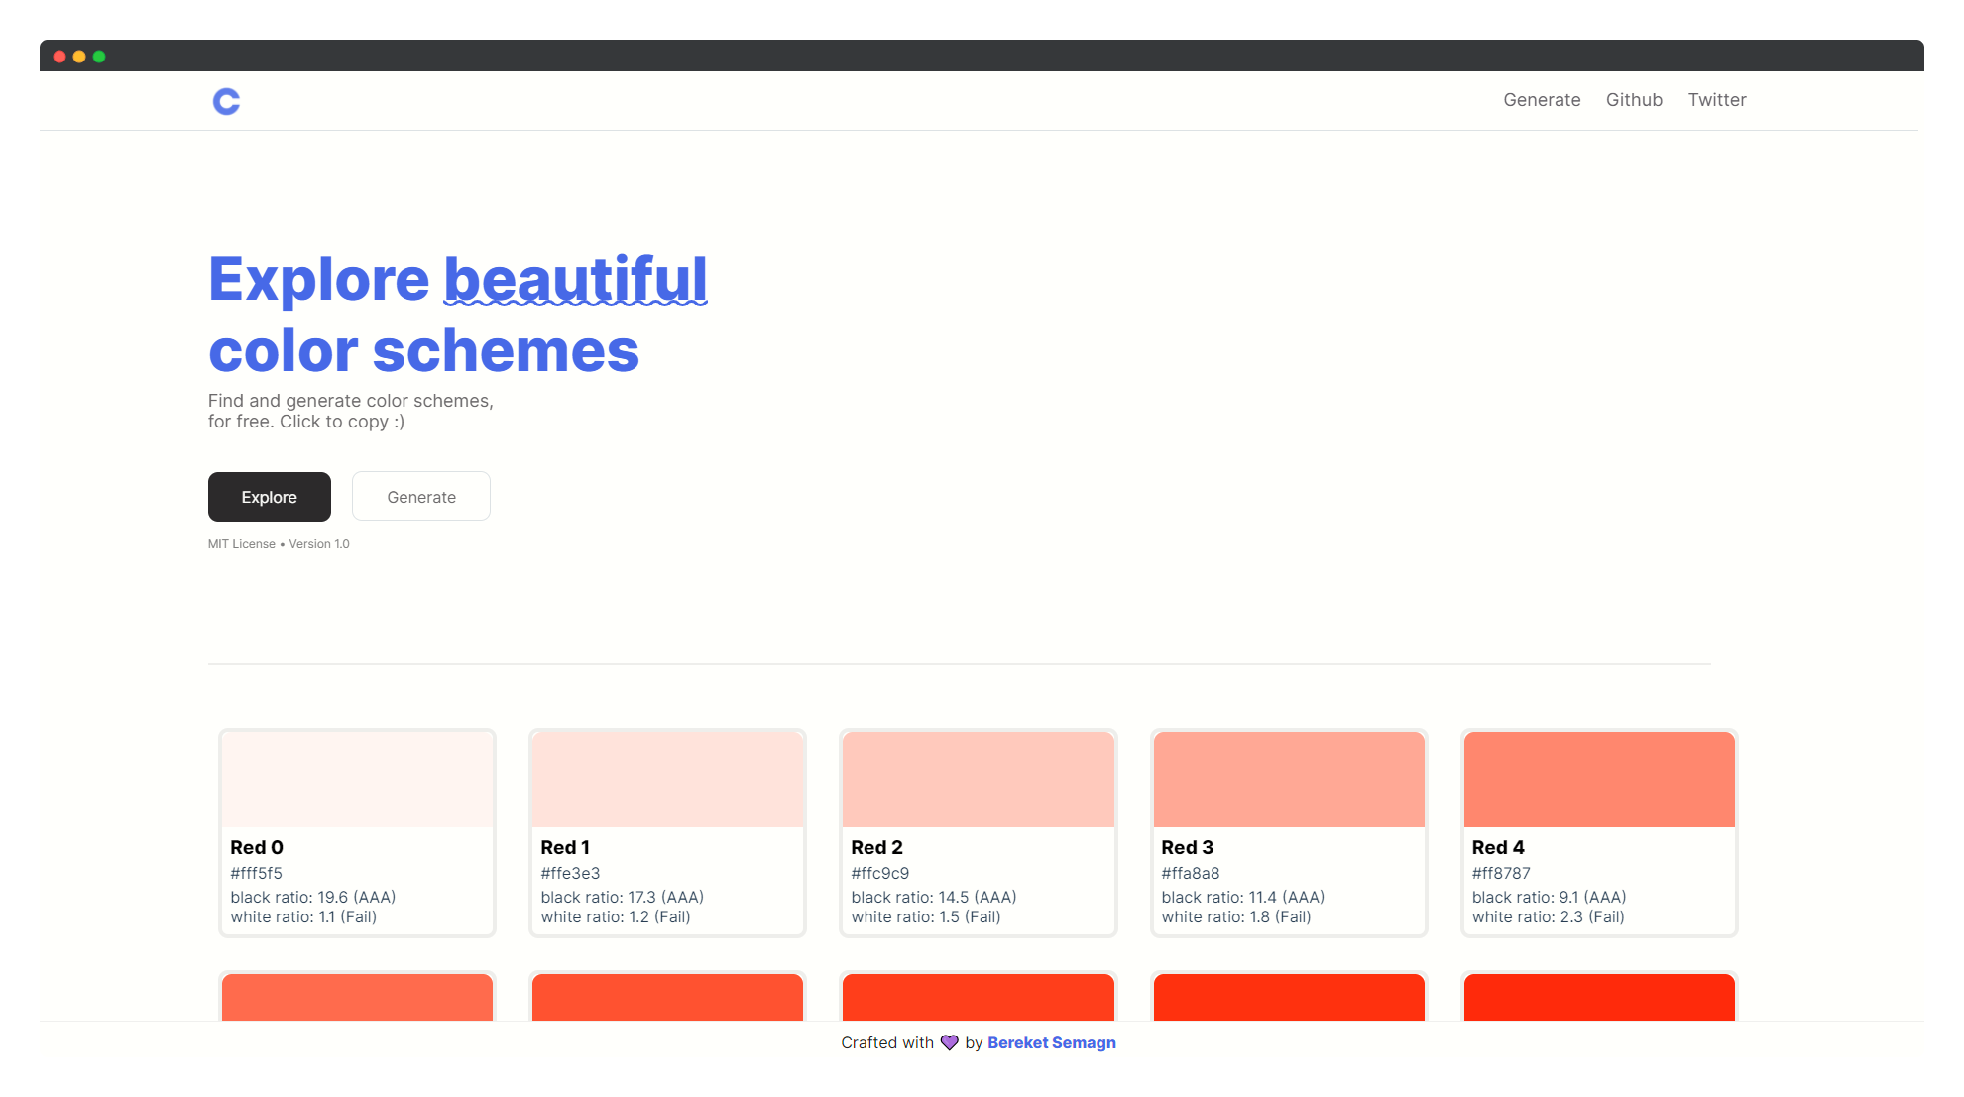Go to Twitter from the navbar
Screen dimensions: 1964x1097
coord(1716,100)
